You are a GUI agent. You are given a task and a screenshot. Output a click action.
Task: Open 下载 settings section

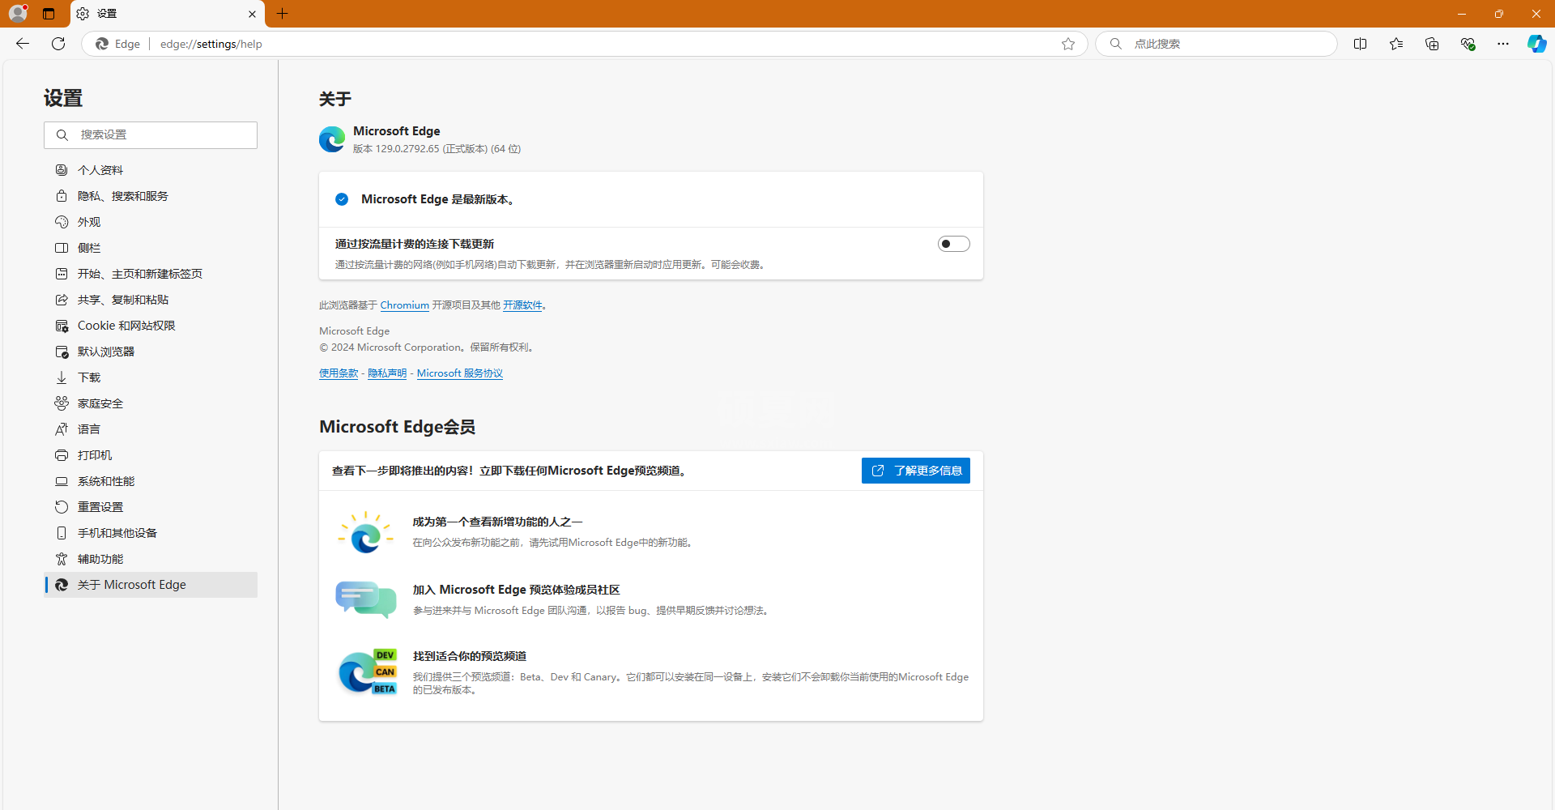[x=151, y=377]
